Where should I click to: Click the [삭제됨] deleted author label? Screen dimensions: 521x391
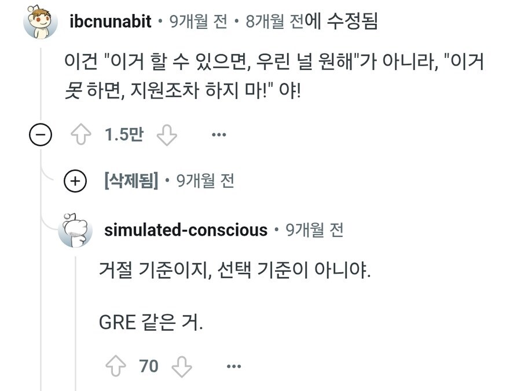131,181
